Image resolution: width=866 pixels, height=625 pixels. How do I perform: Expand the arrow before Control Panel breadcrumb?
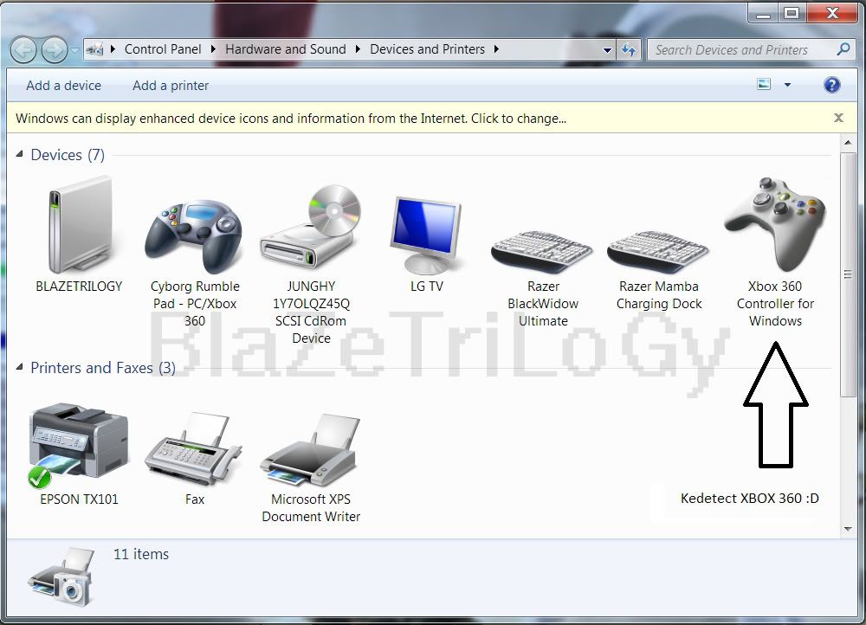tap(113, 49)
